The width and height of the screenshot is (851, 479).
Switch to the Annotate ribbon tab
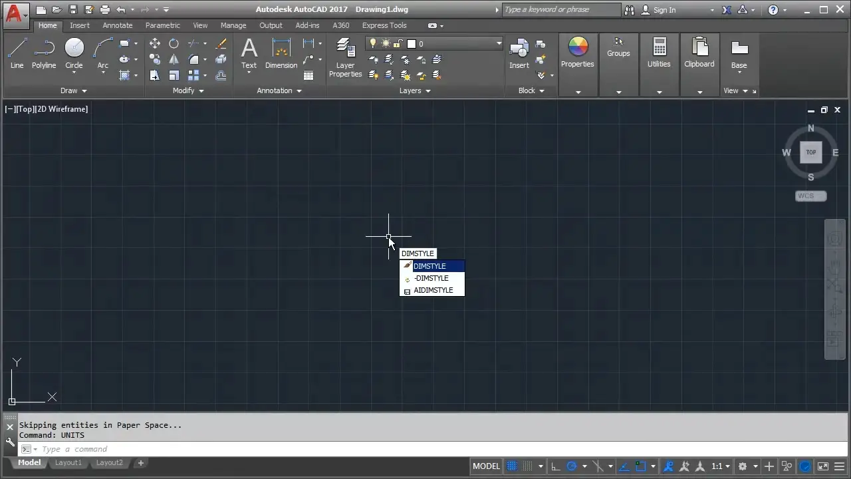point(118,25)
